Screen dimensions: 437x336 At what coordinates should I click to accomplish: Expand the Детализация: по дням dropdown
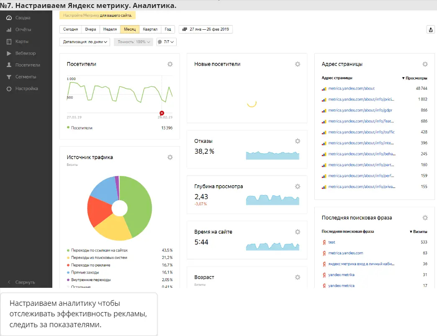[85, 42]
